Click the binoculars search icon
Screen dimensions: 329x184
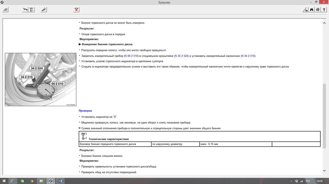coord(311,10)
